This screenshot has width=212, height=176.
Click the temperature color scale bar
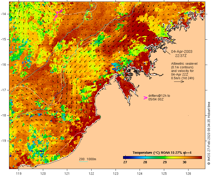pos(162,157)
